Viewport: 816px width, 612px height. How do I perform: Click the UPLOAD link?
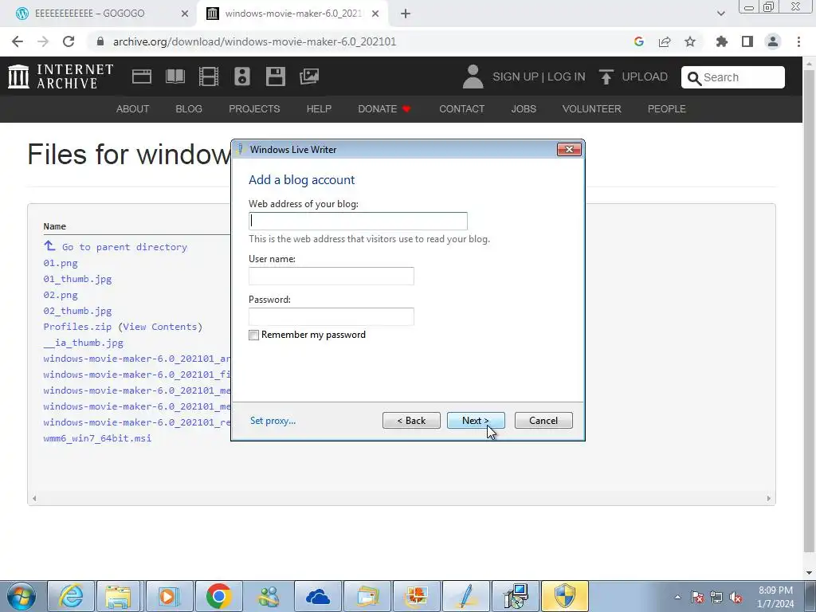pos(644,76)
